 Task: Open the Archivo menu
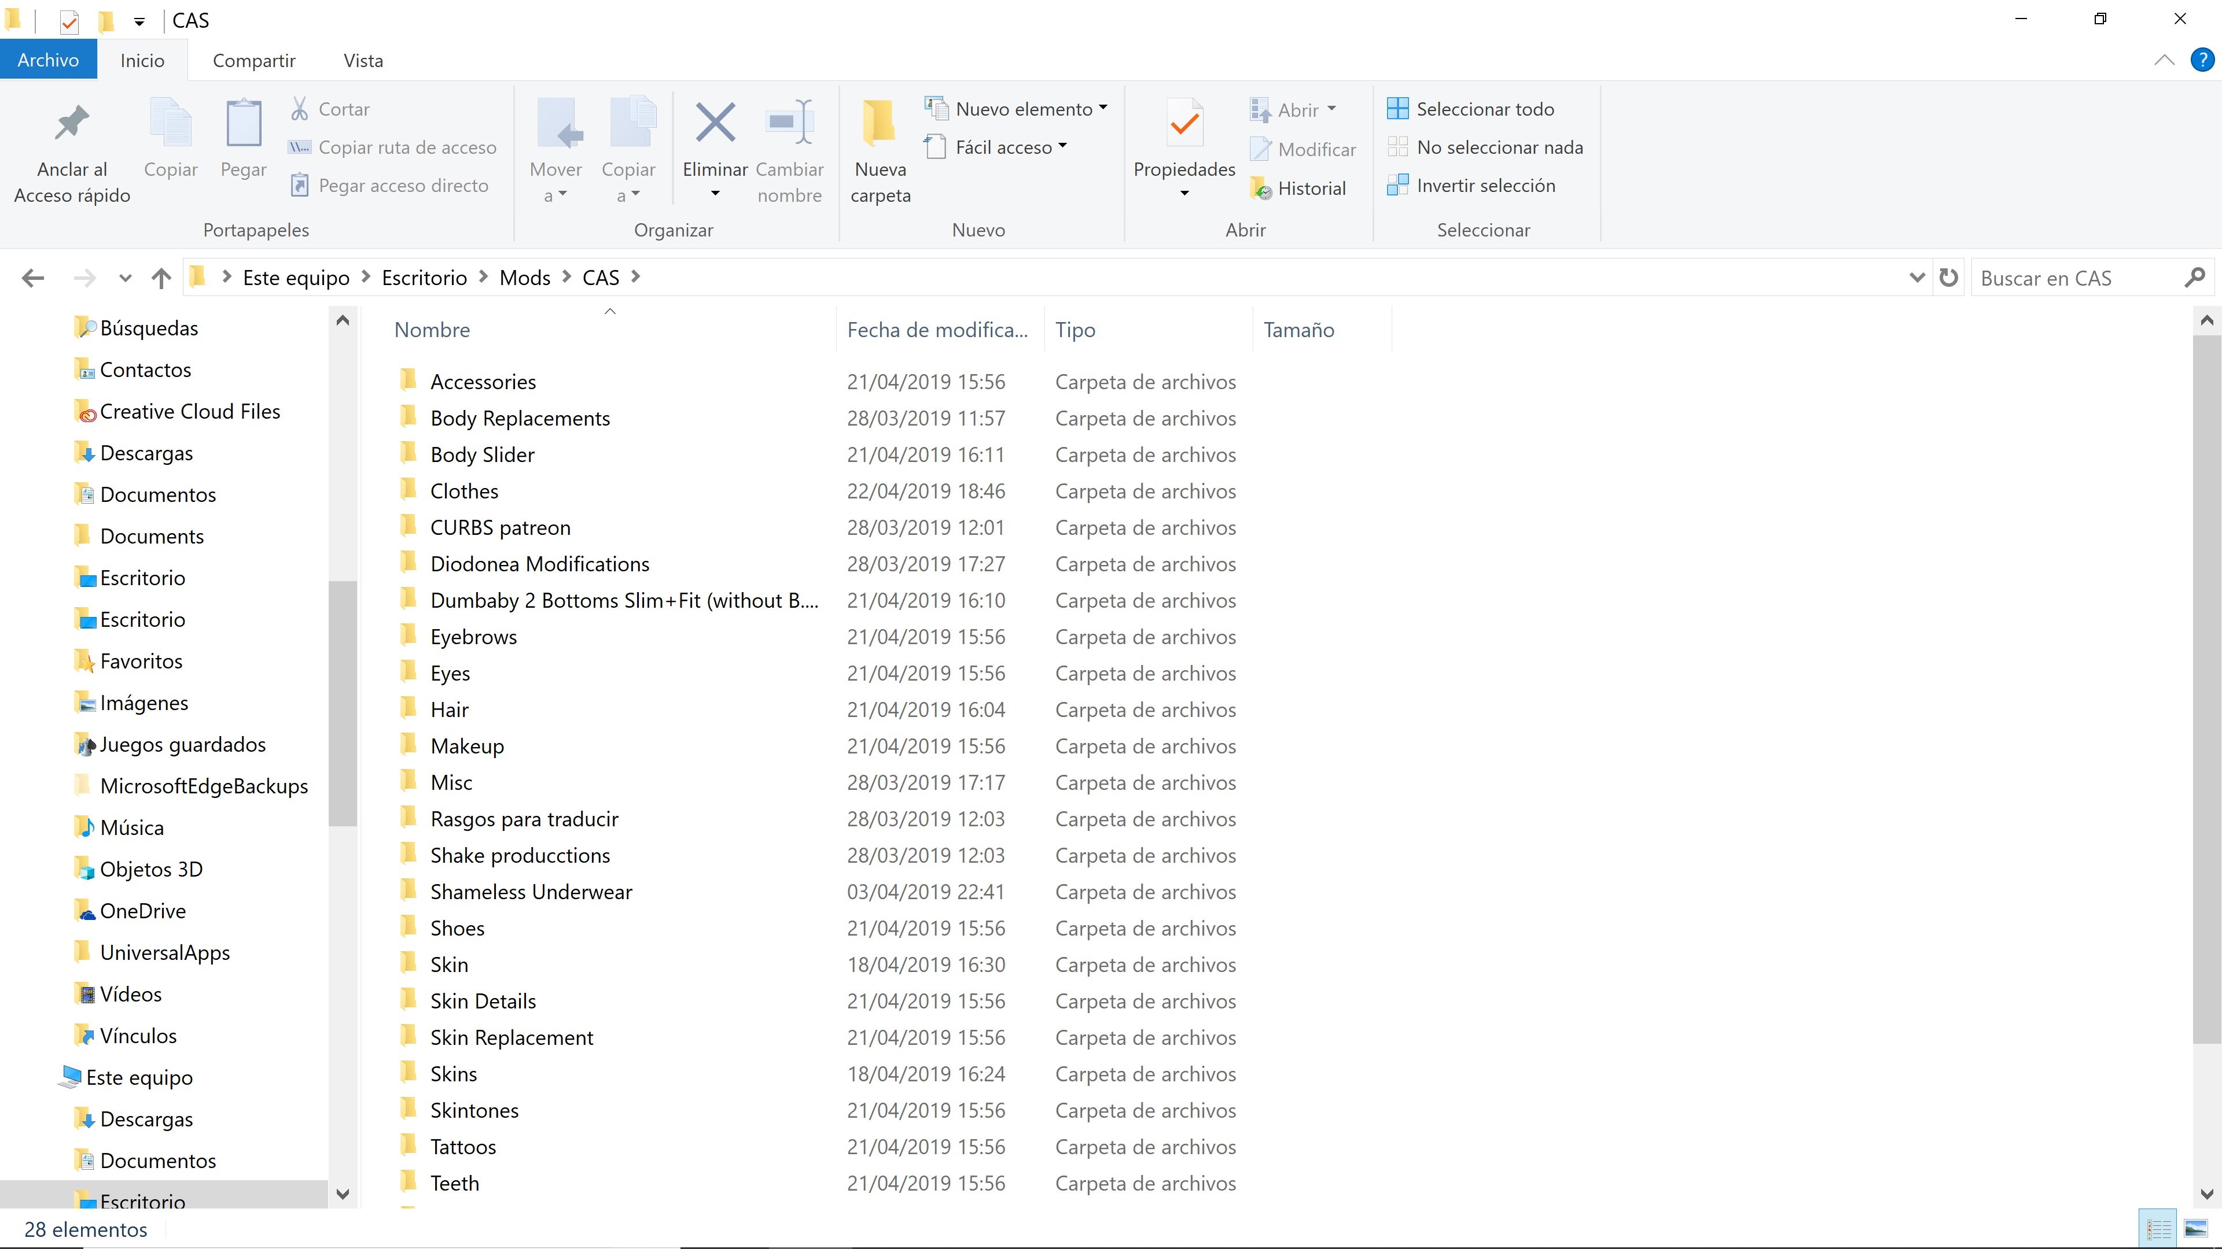click(x=48, y=60)
